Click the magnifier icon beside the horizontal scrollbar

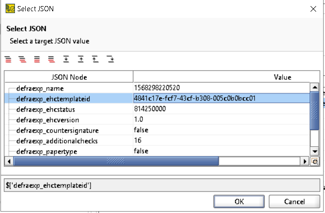315,161
